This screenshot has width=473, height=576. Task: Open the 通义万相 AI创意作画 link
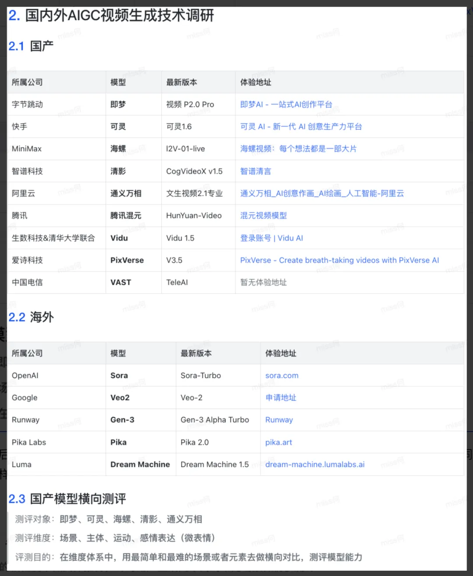[322, 193]
